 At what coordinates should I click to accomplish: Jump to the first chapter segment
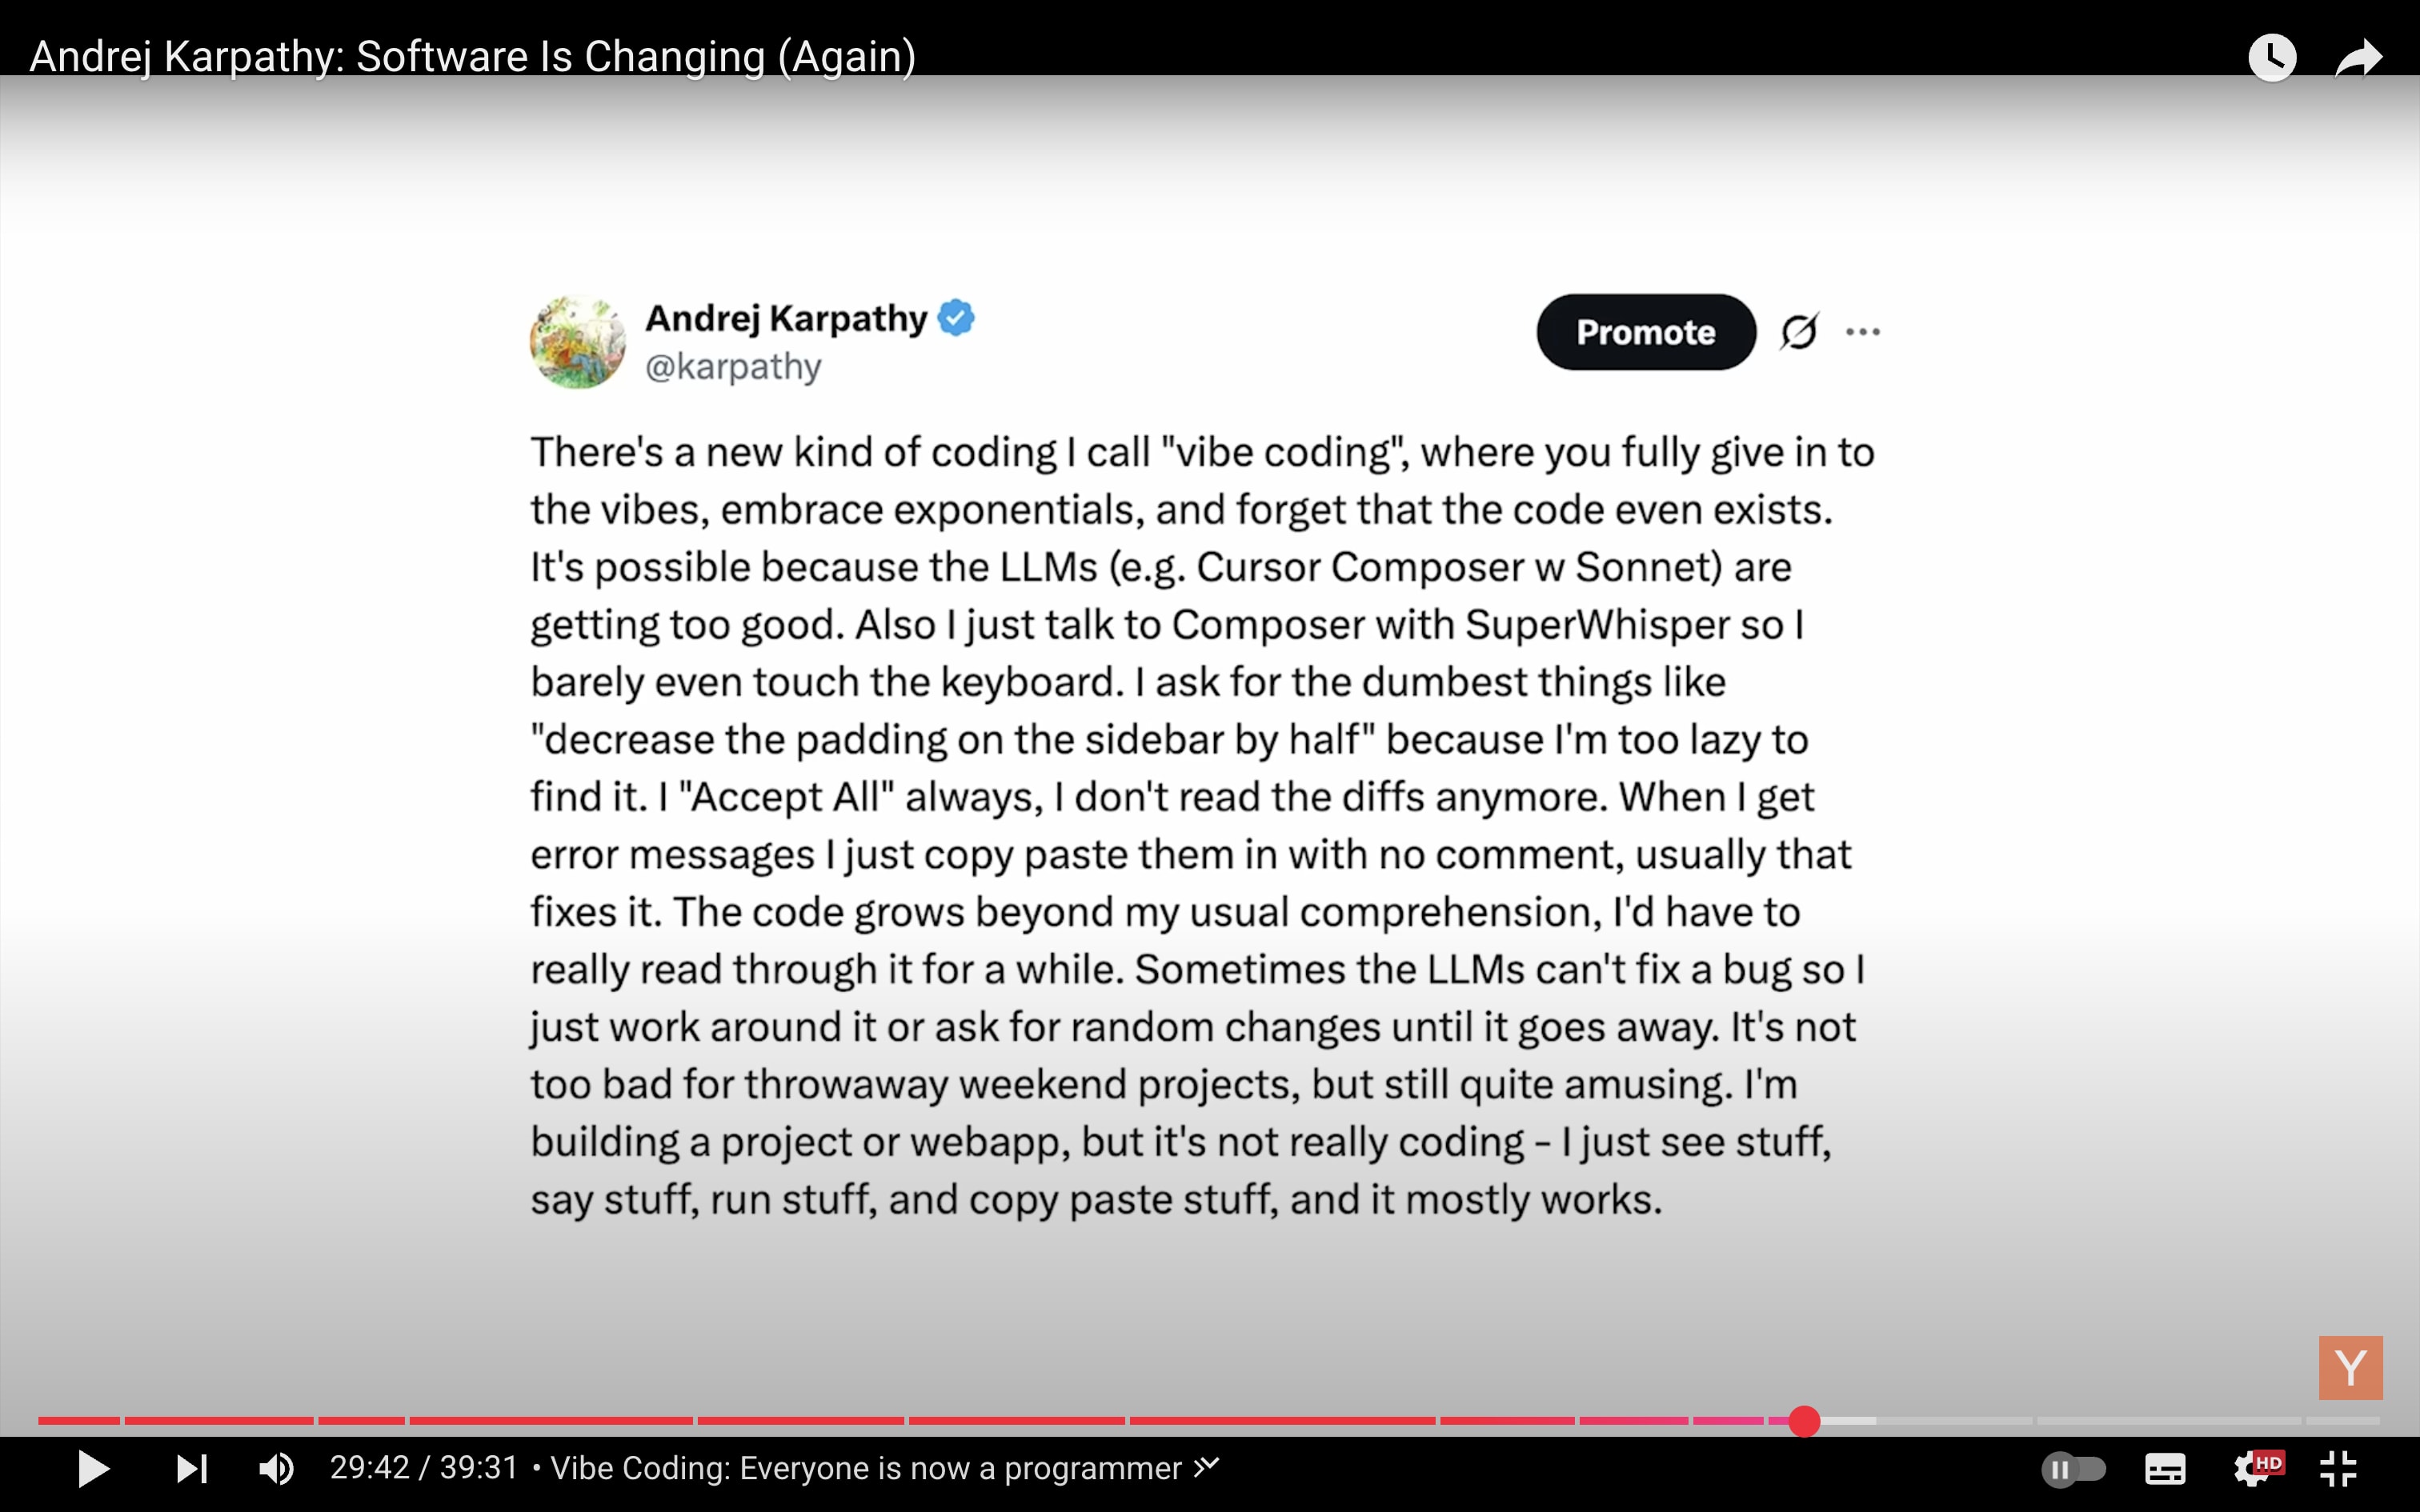pos(79,1421)
